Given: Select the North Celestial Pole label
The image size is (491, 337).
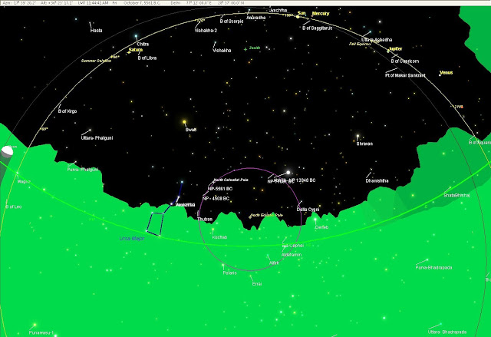Looking at the screenshot, I should point(231,180).
